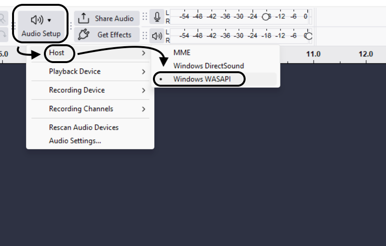Viewport: 386px width, 246px height.
Task: Open Audio Settings... from the menu
Action: coord(75,141)
